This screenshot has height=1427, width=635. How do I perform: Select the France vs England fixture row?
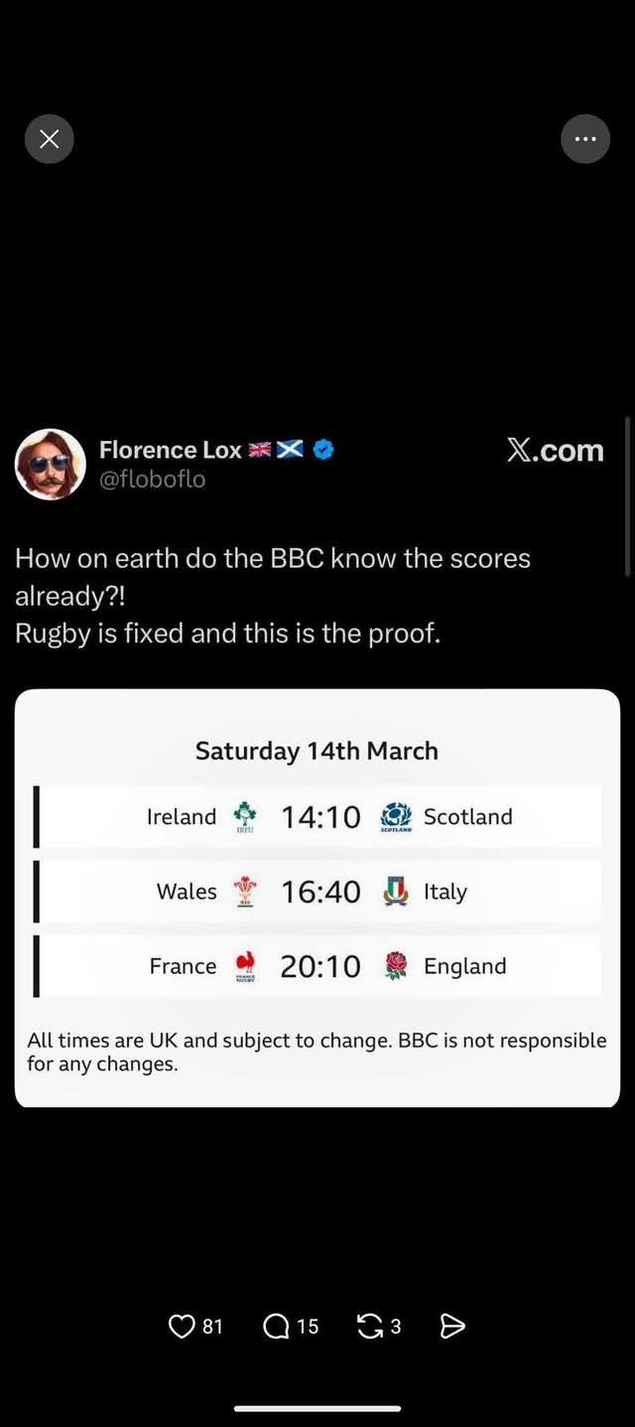pyautogui.click(x=319, y=966)
